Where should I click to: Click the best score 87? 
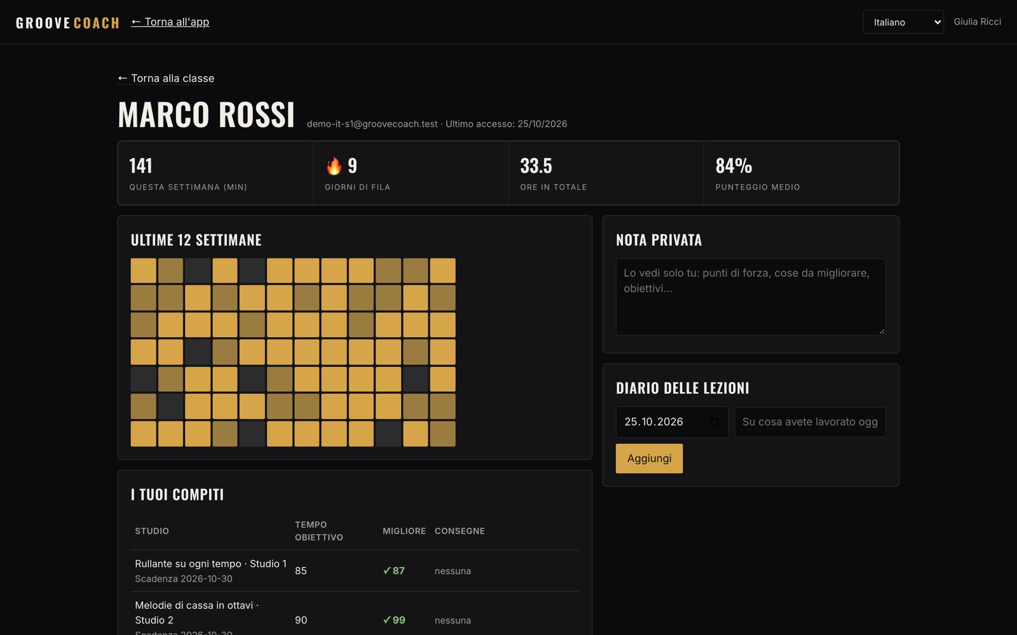(394, 571)
